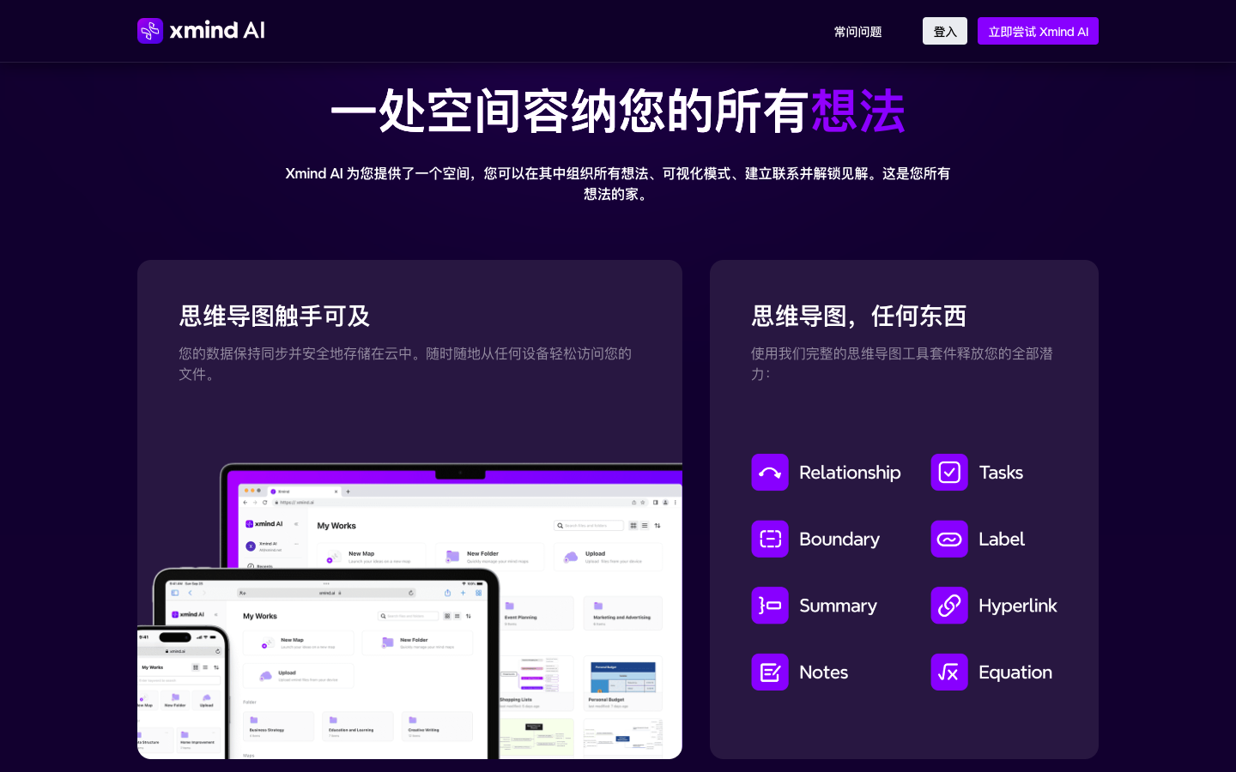Click the search files and folders field

(x=588, y=526)
